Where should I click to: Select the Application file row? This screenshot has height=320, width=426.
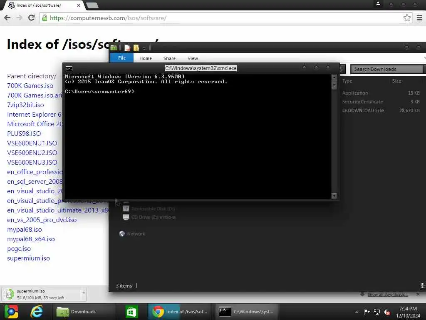(381, 93)
